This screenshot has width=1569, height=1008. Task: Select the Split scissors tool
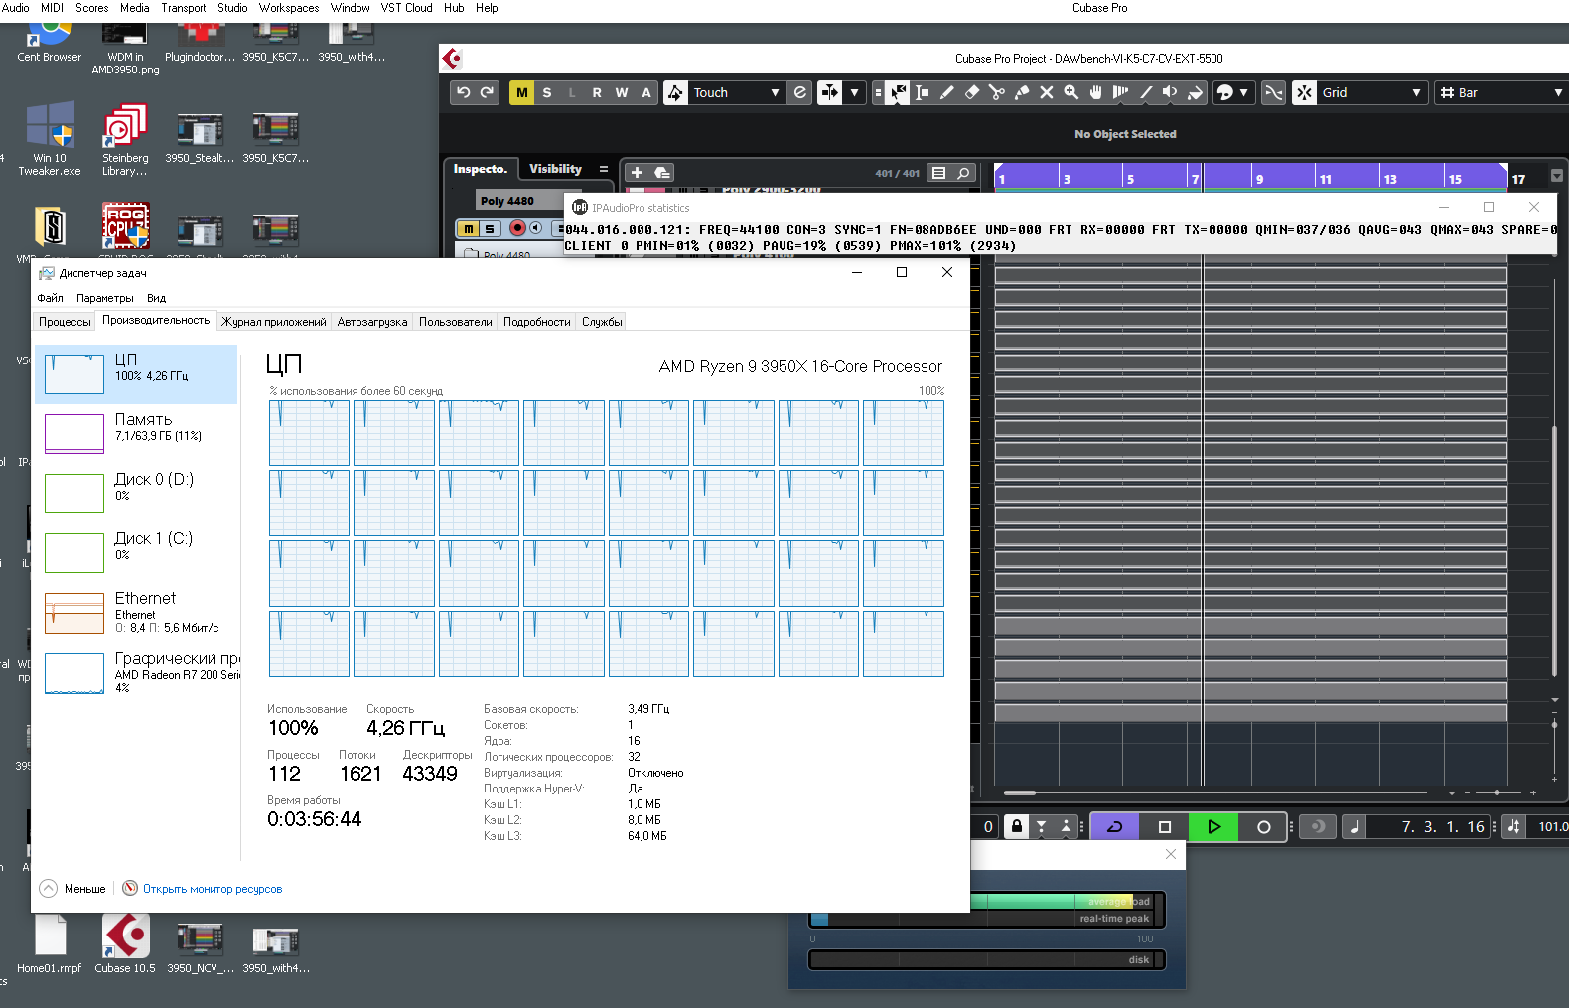click(x=997, y=92)
